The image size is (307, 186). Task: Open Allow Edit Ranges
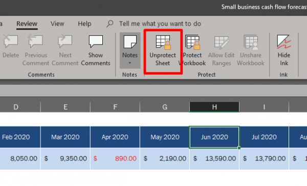pyautogui.click(x=221, y=51)
